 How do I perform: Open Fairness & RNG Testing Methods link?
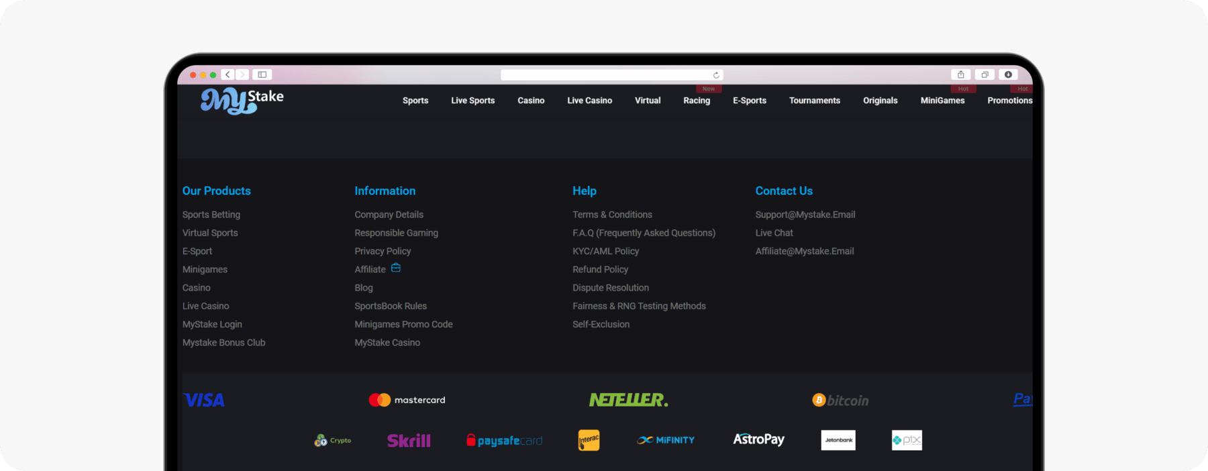[x=640, y=306]
